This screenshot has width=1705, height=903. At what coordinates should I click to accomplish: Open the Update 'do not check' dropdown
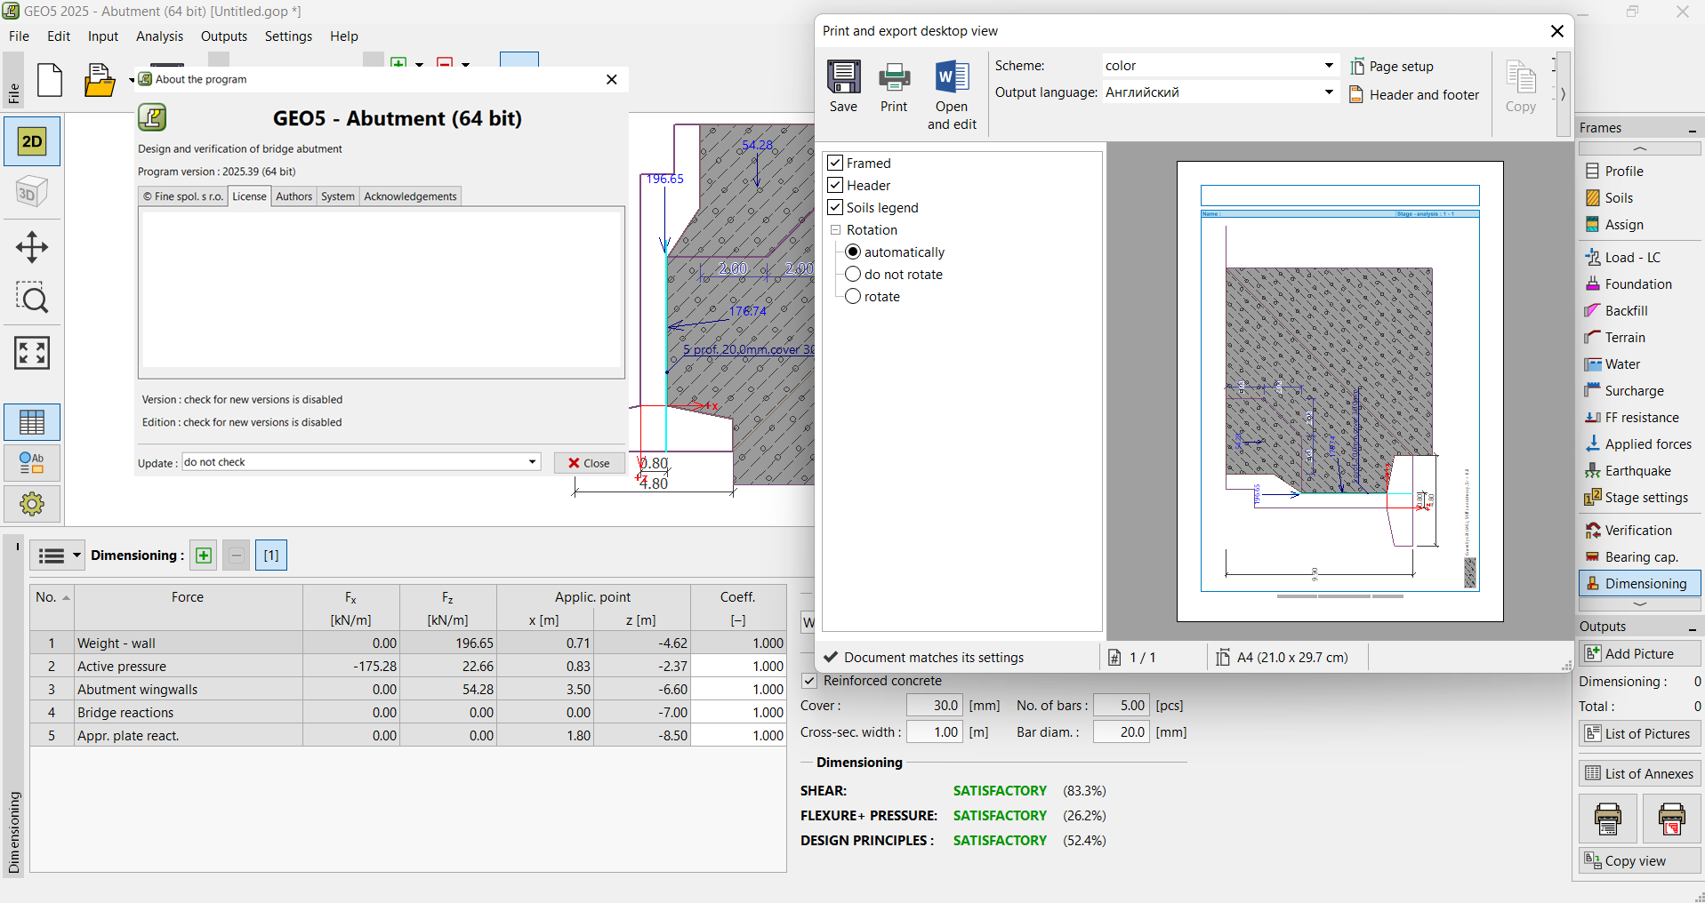(361, 462)
